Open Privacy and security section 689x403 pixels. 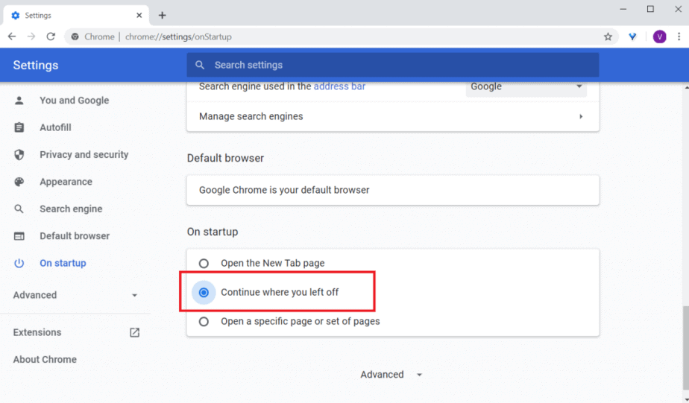point(84,154)
